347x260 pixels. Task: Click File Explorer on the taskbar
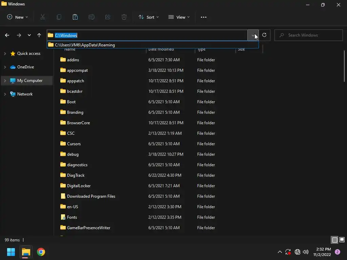click(x=26, y=252)
